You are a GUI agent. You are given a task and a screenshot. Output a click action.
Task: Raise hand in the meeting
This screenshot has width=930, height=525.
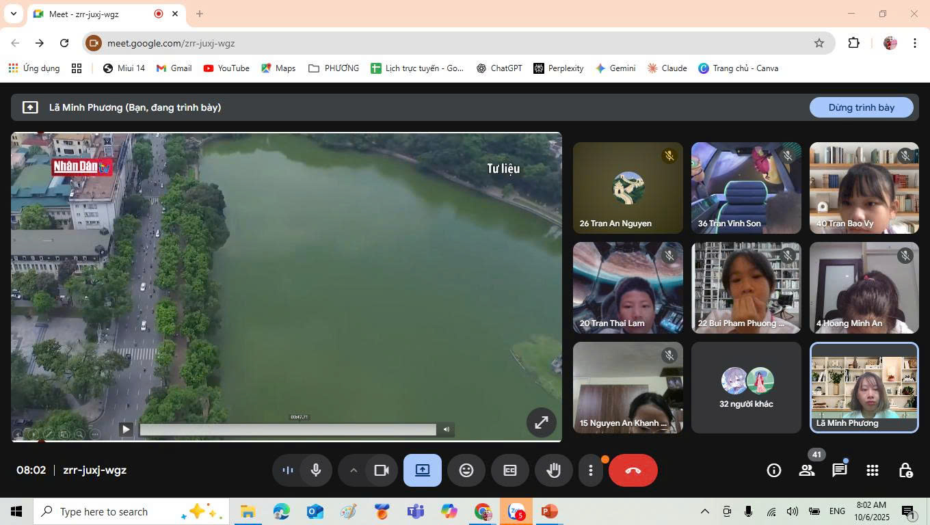pyautogui.click(x=553, y=470)
